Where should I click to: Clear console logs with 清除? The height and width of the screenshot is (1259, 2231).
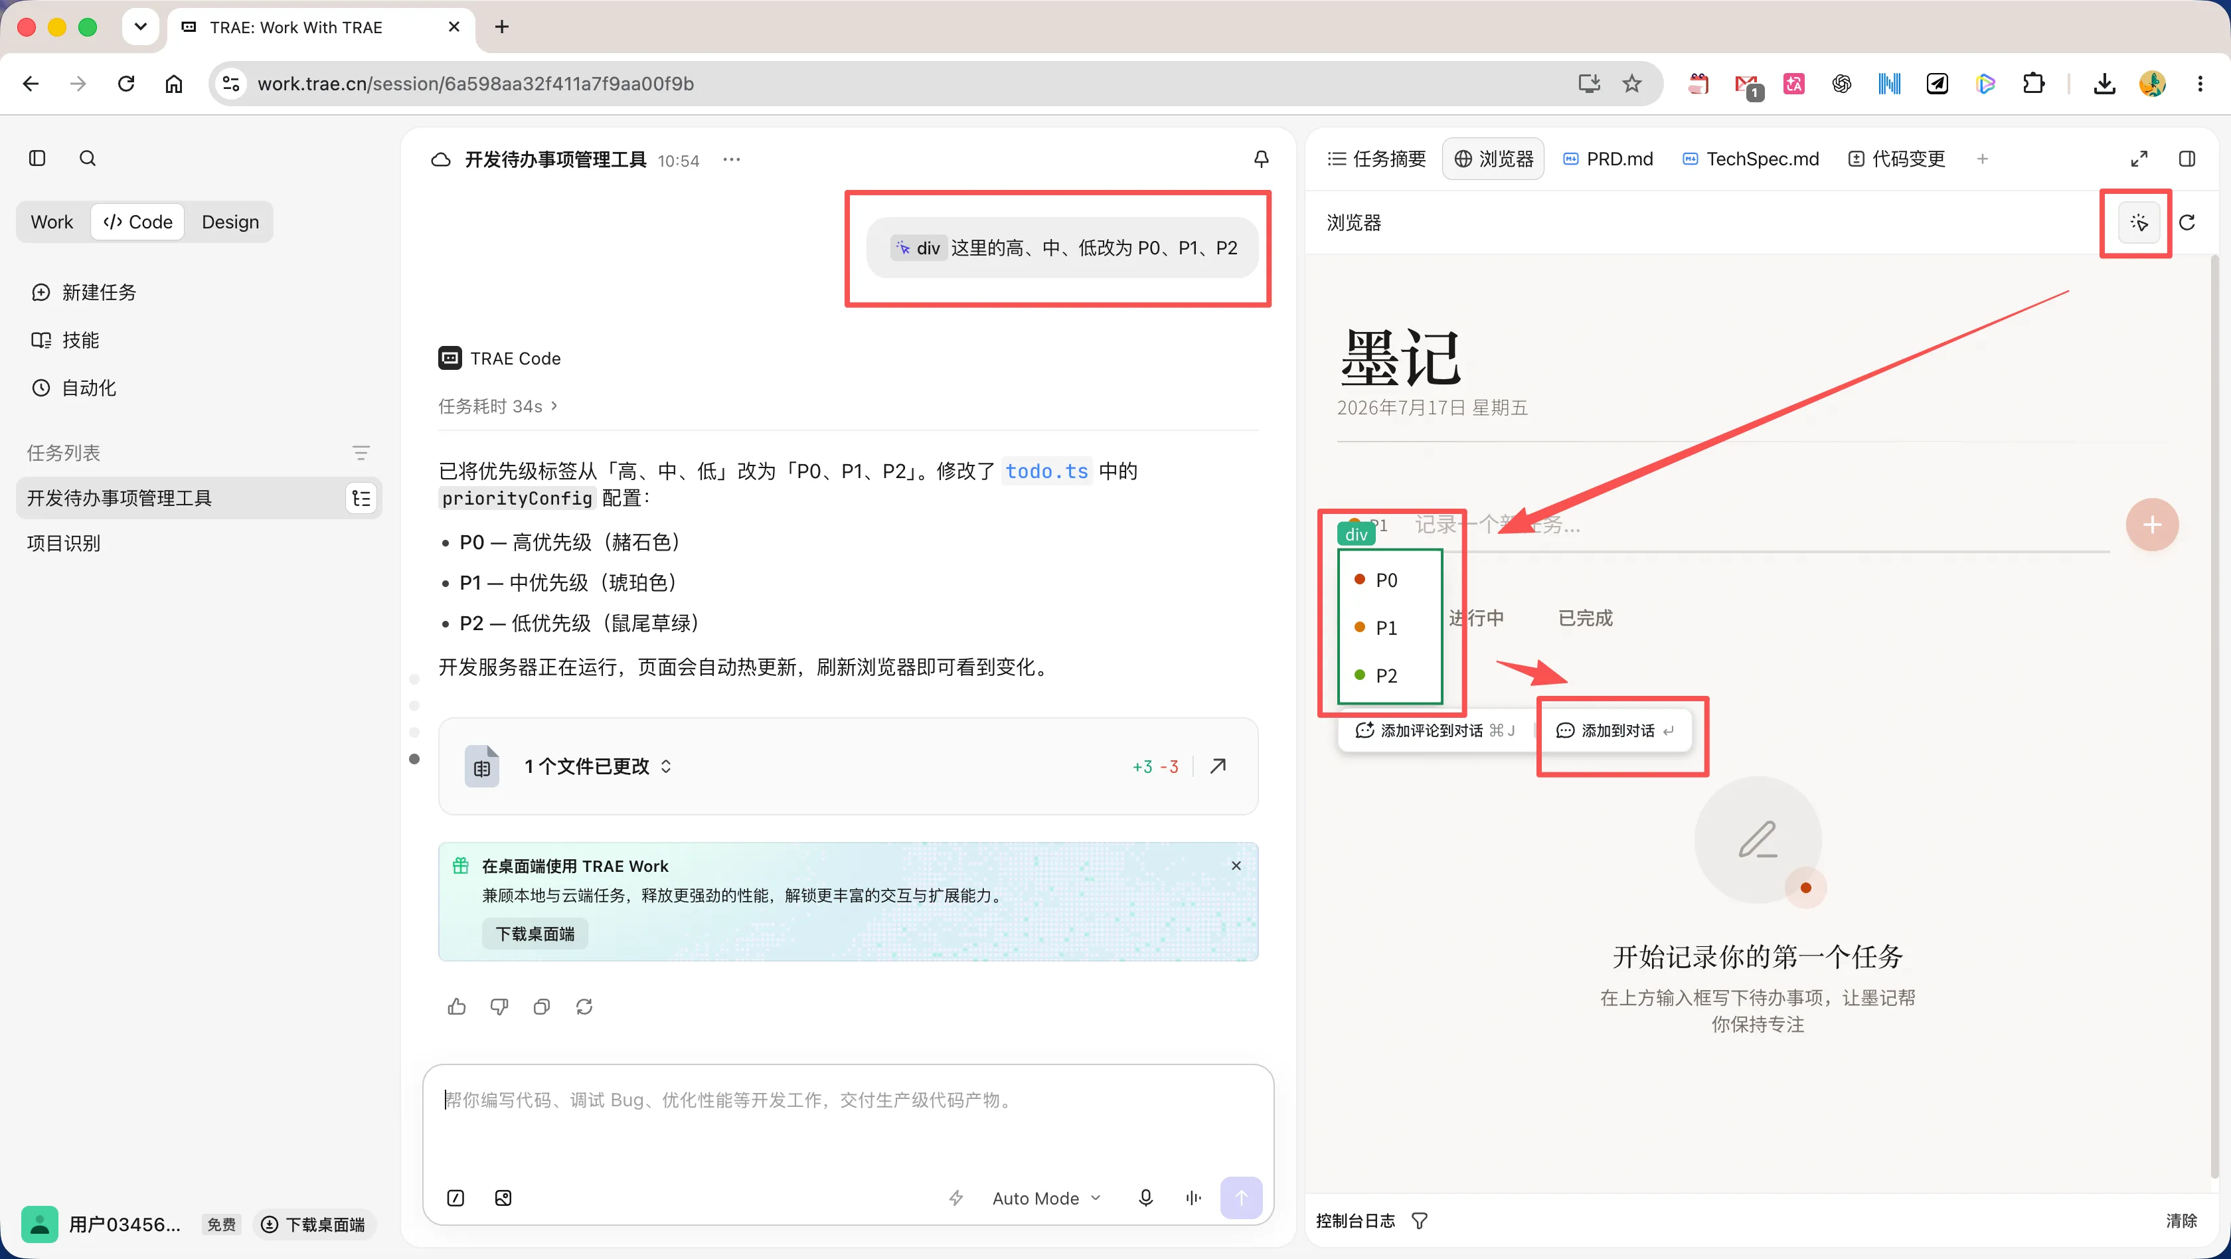2181,1221
